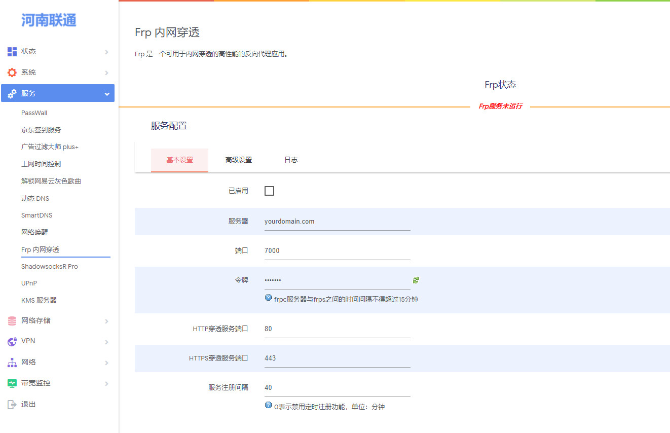Click the help icon before frpc服务器 hint
The height and width of the screenshot is (433, 670).
[268, 298]
